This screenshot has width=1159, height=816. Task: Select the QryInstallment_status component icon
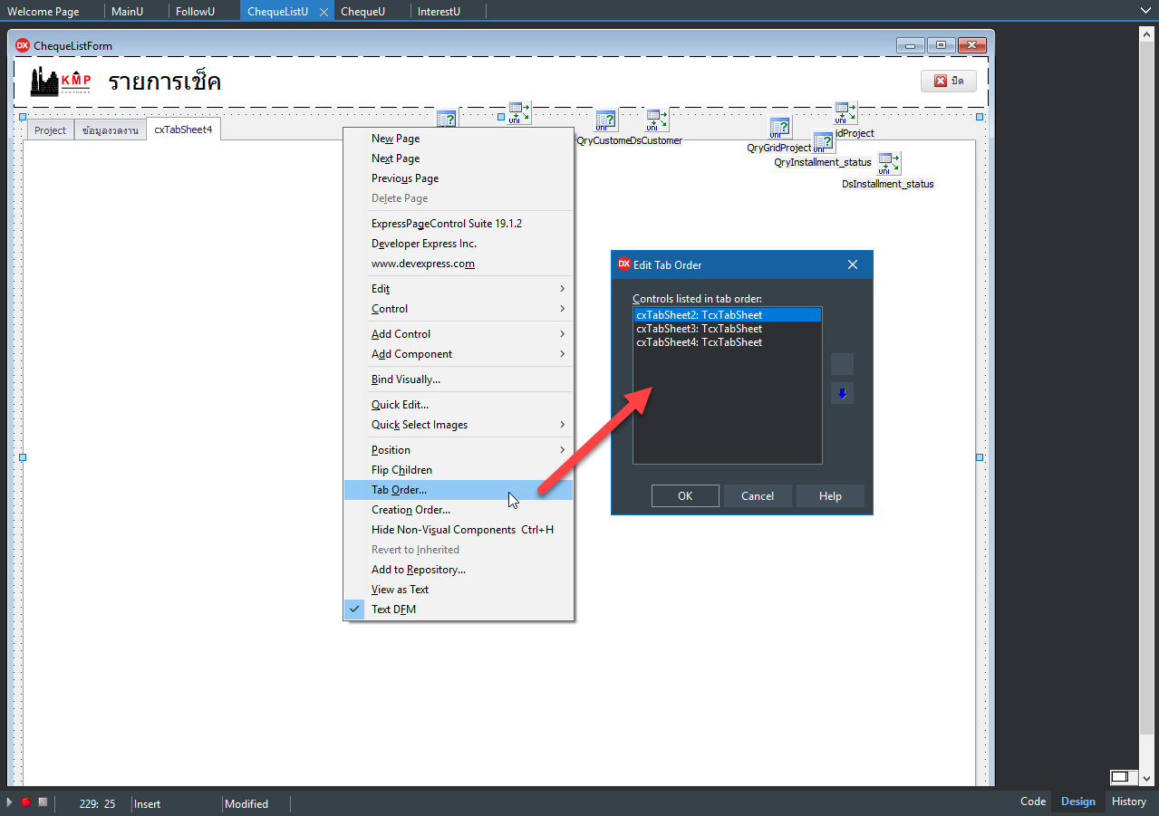(x=823, y=141)
